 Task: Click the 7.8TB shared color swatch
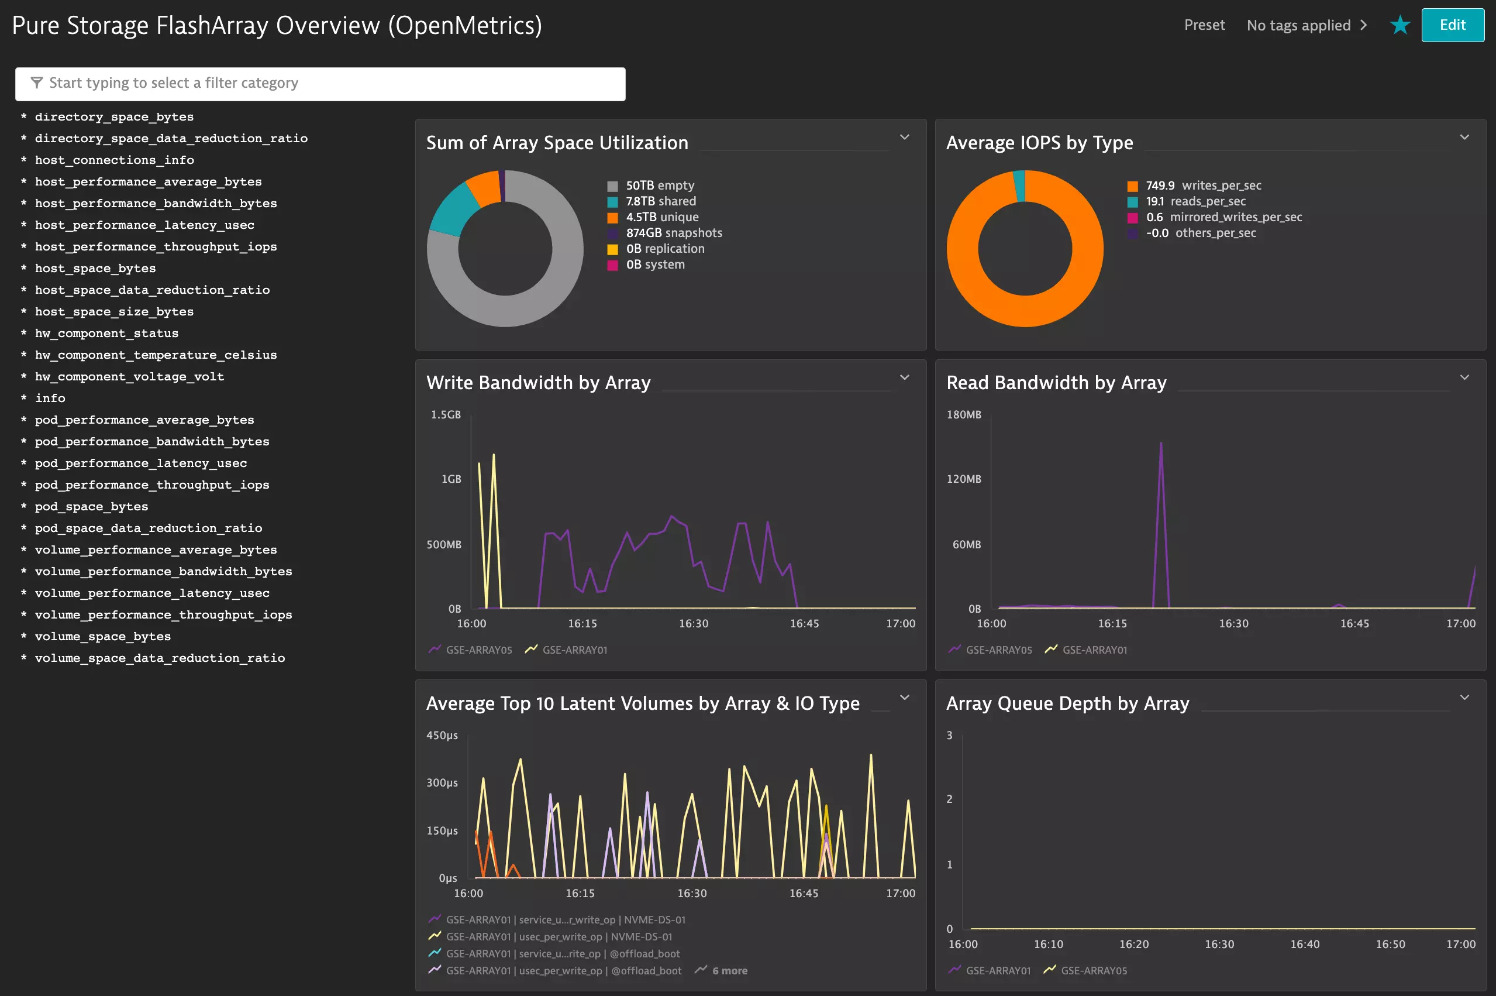point(612,201)
